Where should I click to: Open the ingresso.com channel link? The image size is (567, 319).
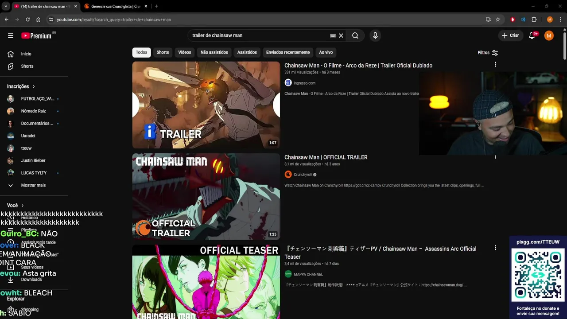tap(305, 83)
